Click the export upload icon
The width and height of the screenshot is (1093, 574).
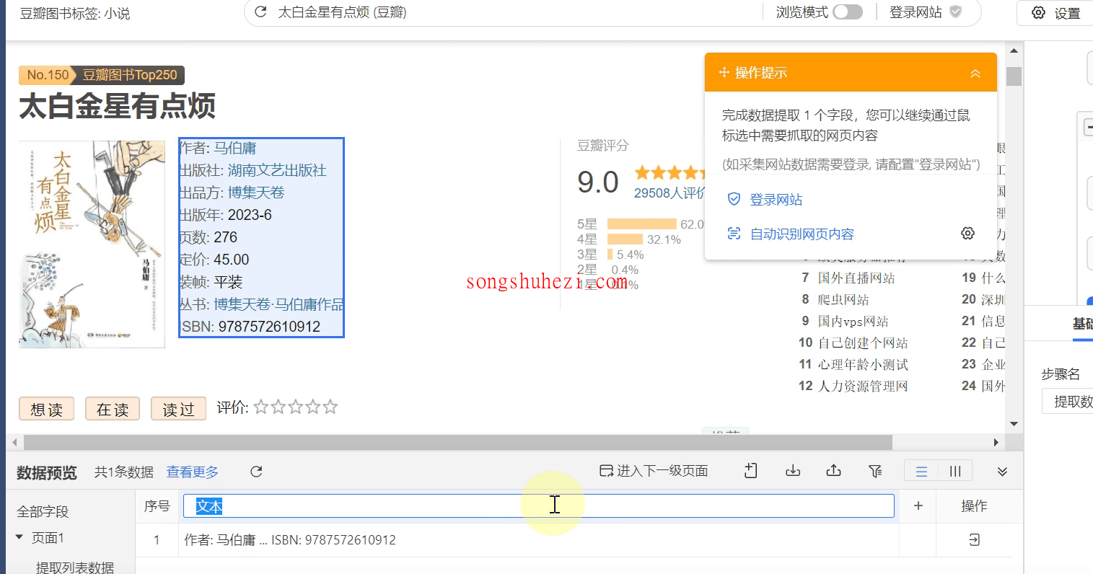[x=834, y=471]
